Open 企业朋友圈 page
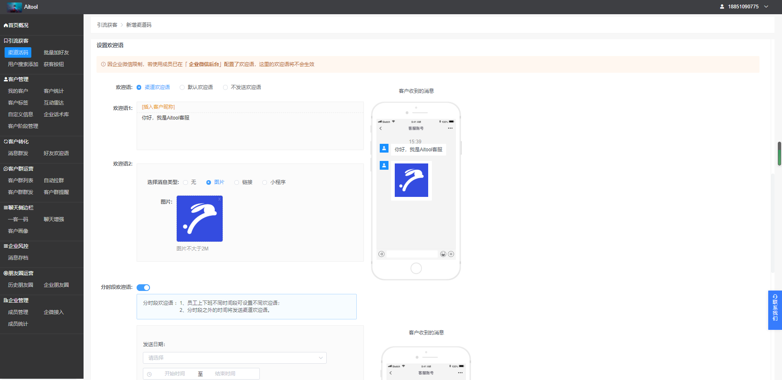The width and height of the screenshot is (782, 380). click(56, 285)
